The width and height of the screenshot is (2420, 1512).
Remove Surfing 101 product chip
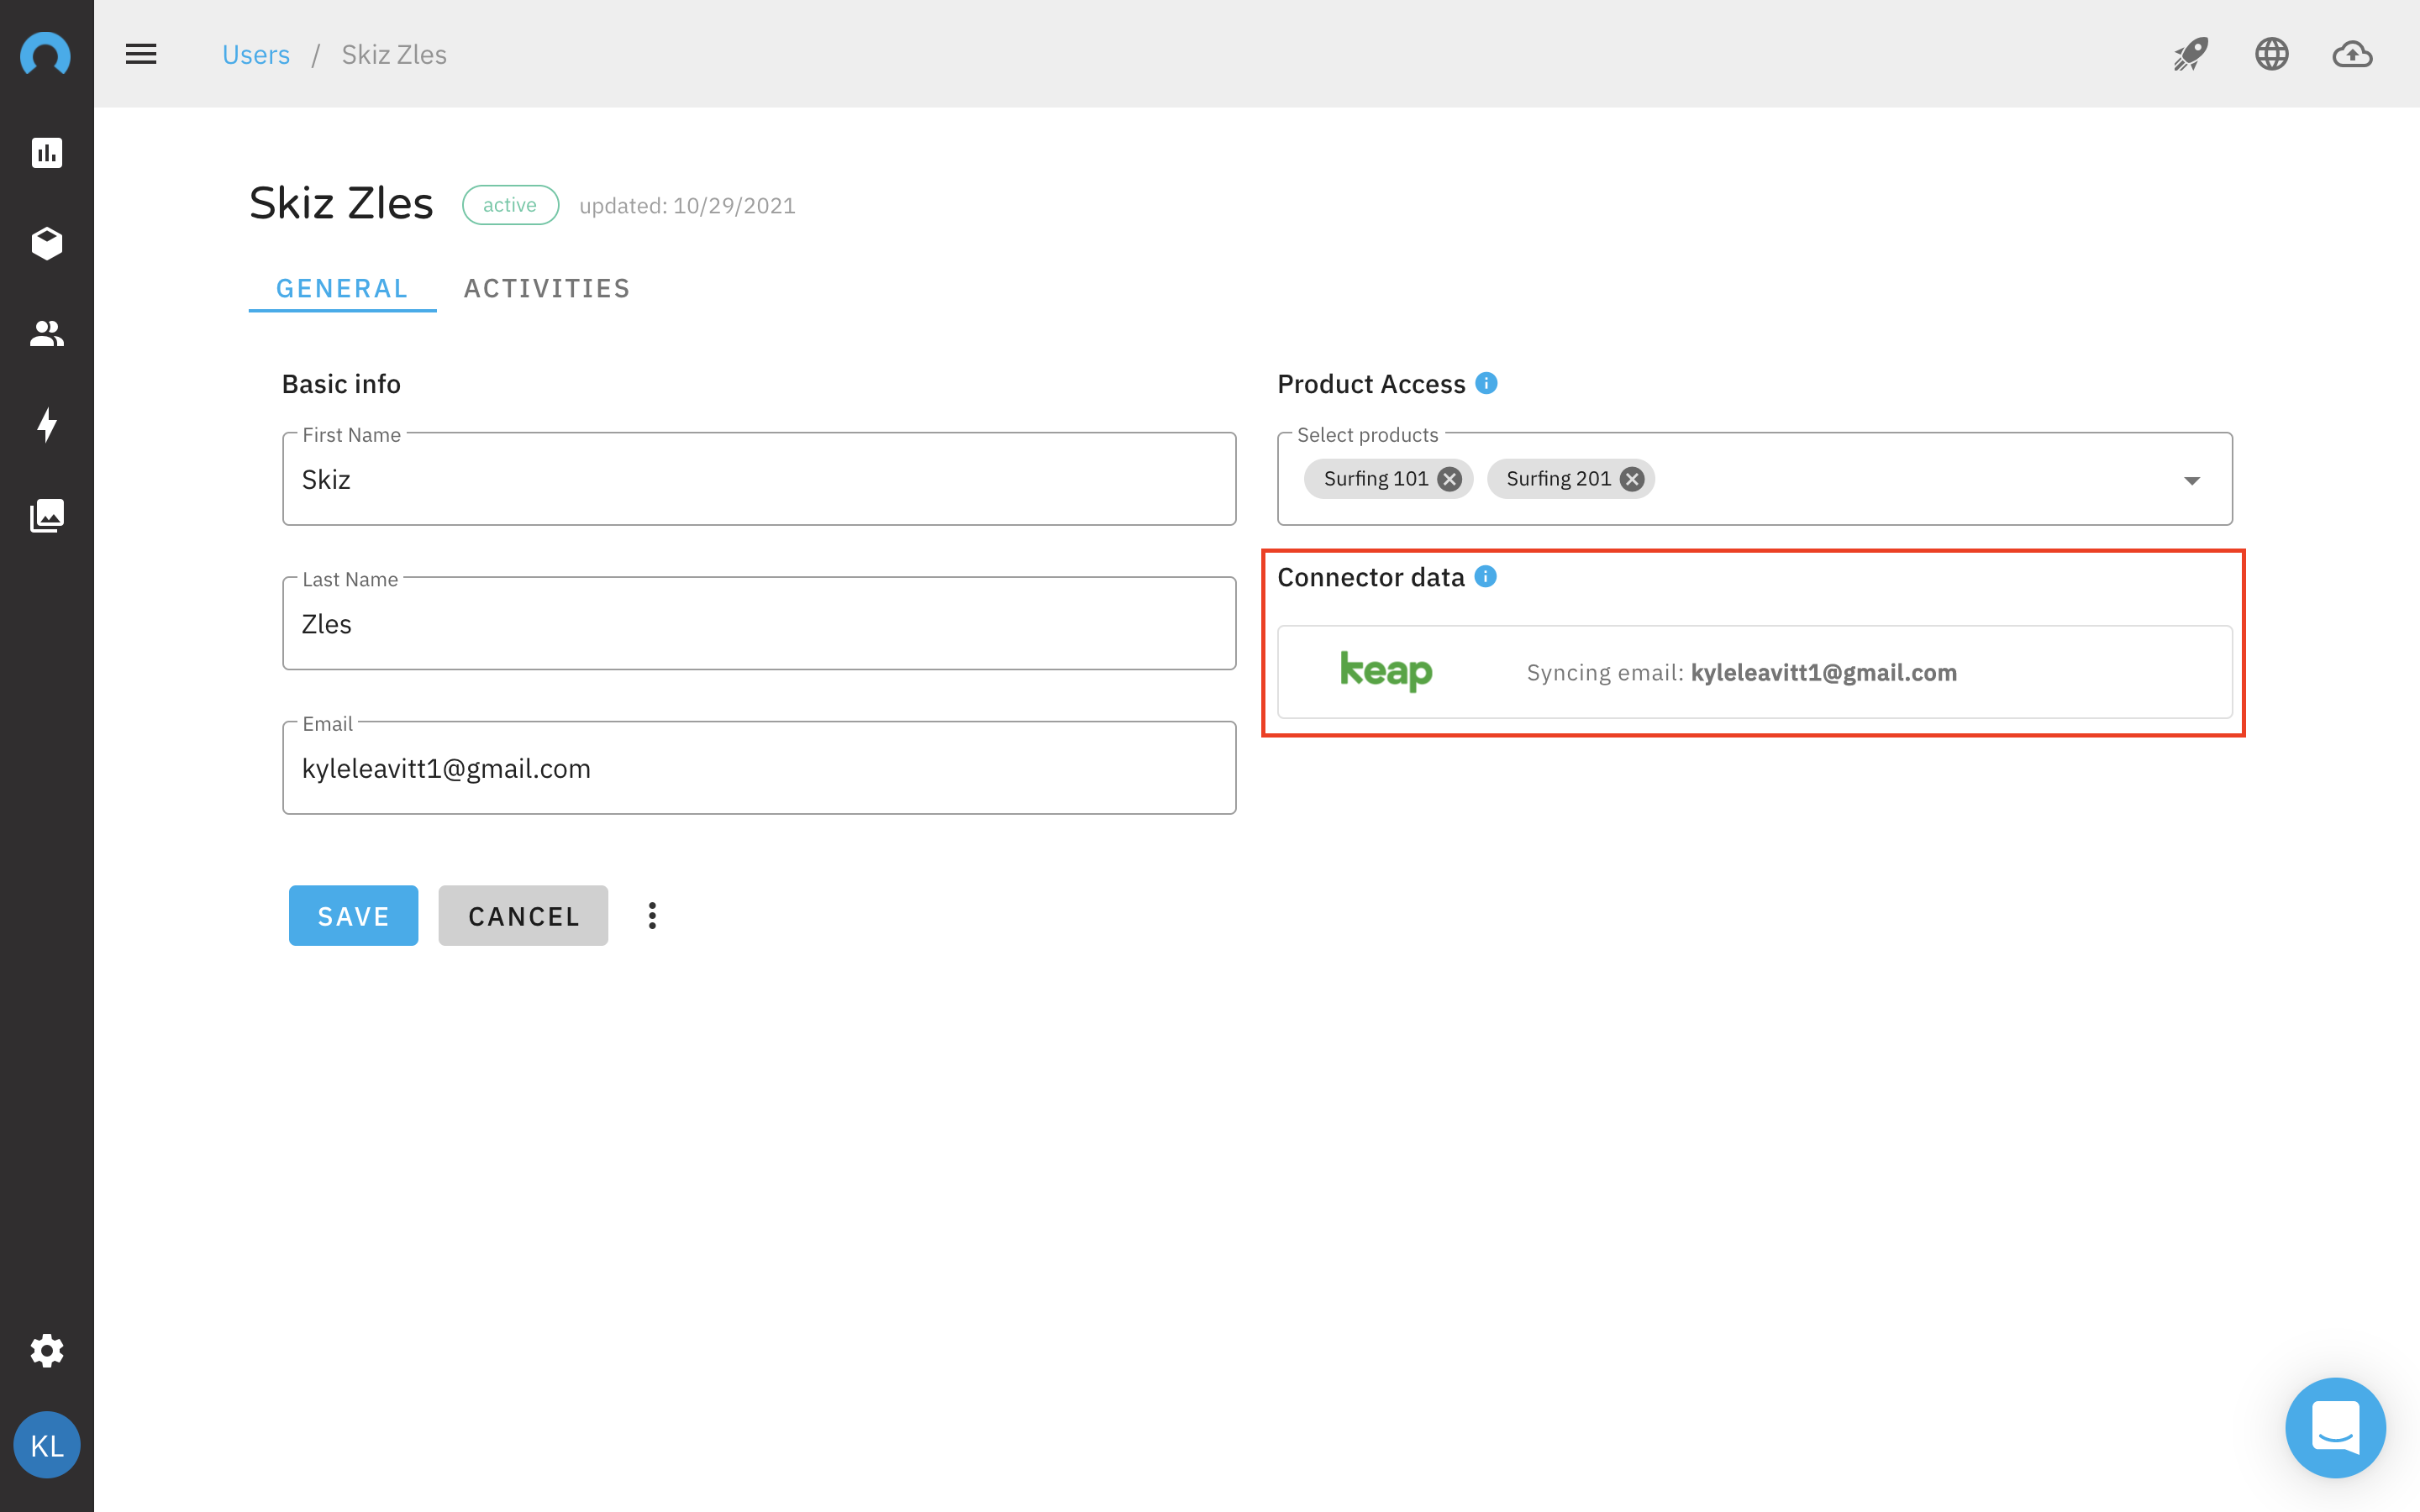(1449, 479)
